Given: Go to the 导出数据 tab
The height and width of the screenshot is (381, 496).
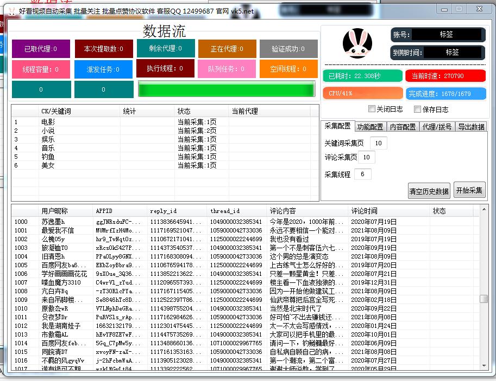Looking at the screenshot, I should pos(471,127).
